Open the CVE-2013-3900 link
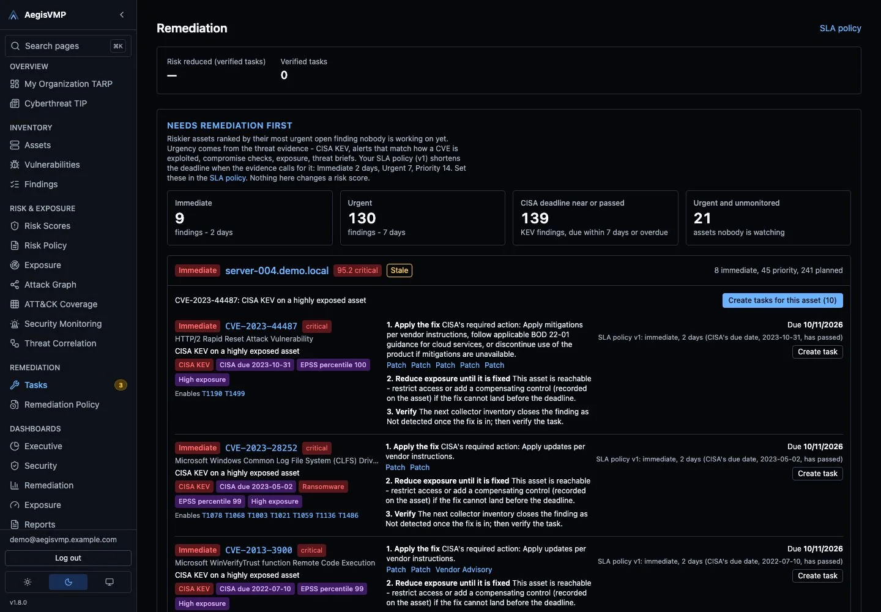This screenshot has width=881, height=612. [259, 550]
